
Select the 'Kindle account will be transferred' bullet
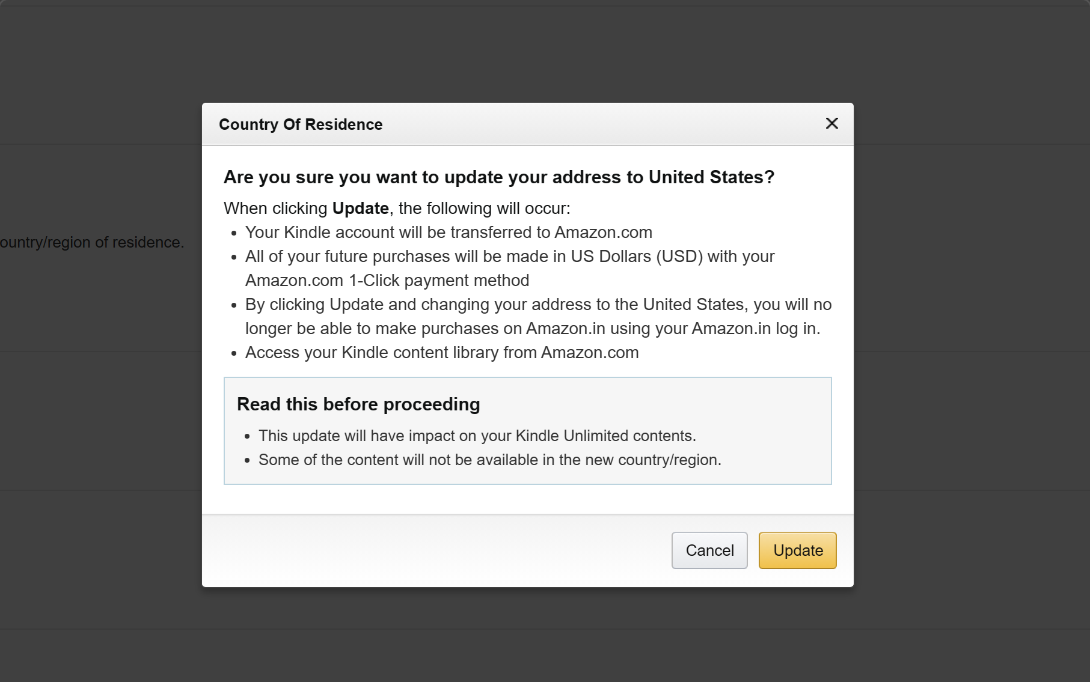(x=449, y=233)
